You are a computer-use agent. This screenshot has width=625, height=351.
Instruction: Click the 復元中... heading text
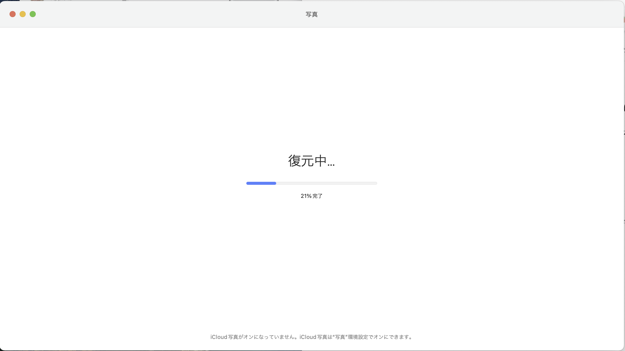click(x=311, y=161)
